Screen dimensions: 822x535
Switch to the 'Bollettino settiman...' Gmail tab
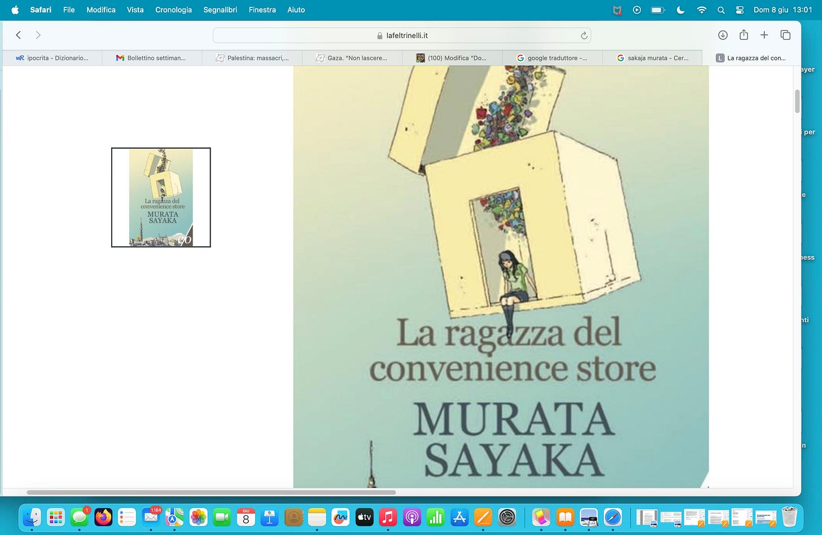pos(152,58)
